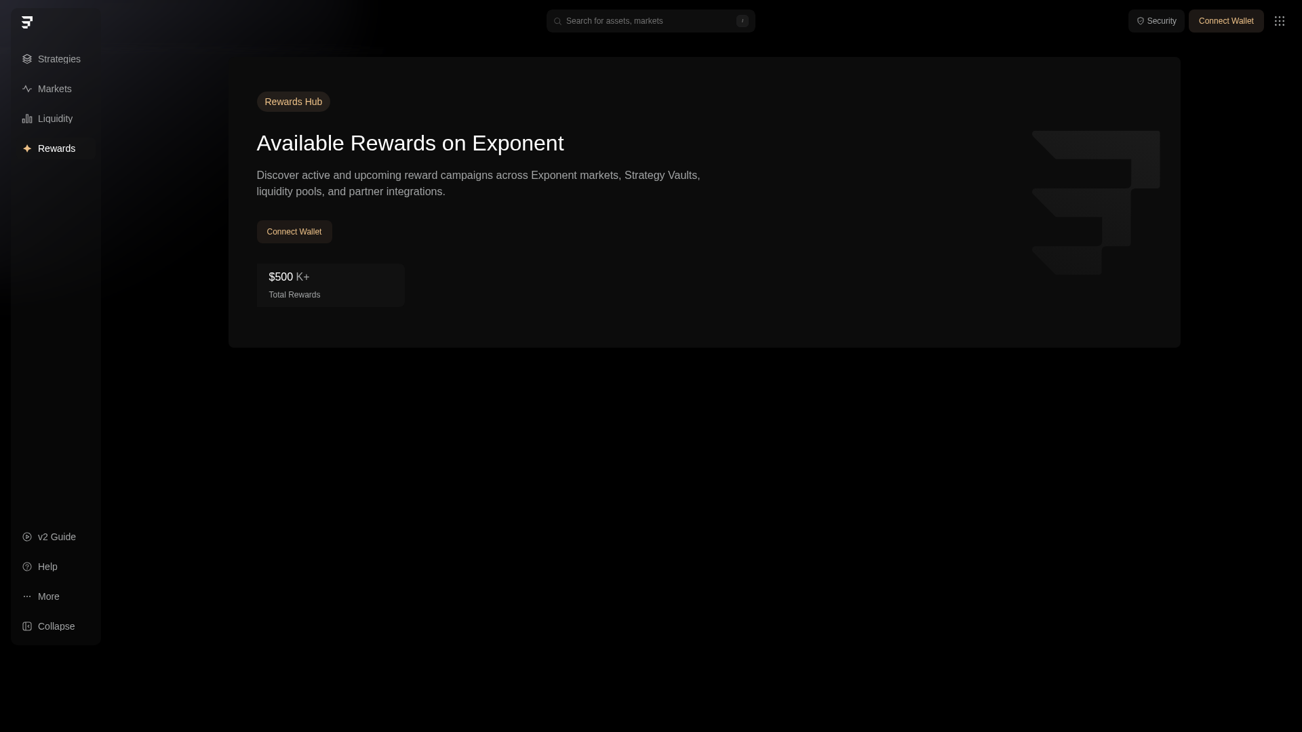The width and height of the screenshot is (1302, 732).
Task: Open the Strategies page
Action: 56,59
